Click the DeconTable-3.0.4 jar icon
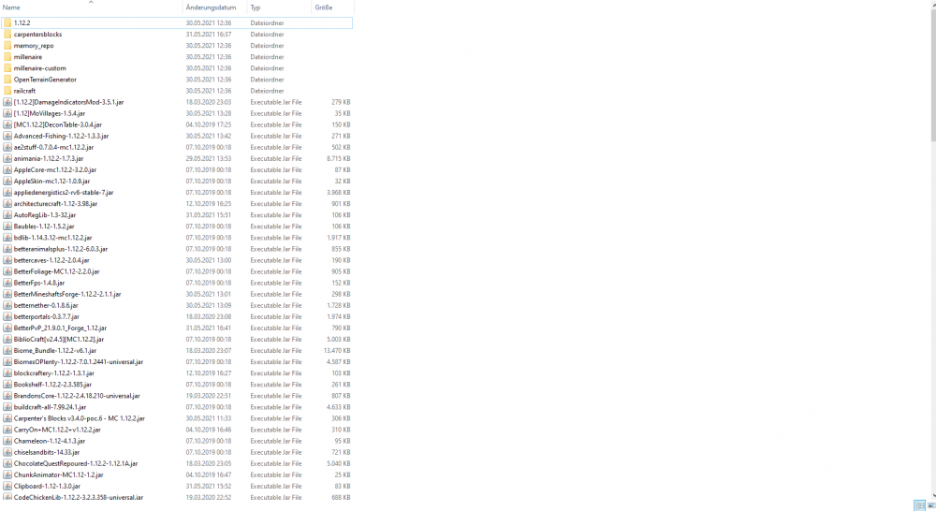Viewport: 936px width, 511px height. (7, 124)
